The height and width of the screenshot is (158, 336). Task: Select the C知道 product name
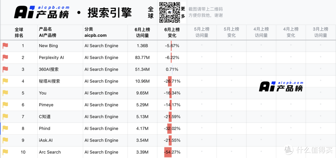coord(45,116)
